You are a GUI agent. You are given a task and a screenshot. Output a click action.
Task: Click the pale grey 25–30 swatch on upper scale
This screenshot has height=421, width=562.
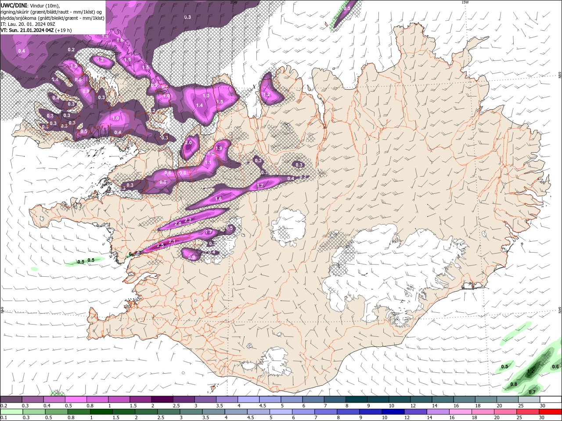tap(530, 400)
